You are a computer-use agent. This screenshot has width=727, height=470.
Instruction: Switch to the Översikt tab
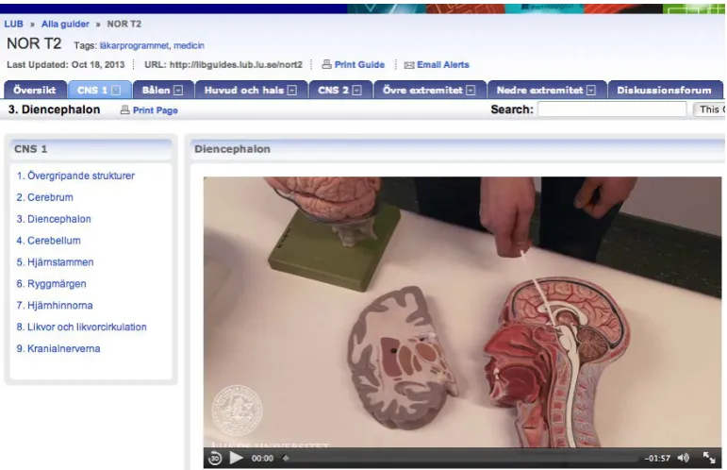coord(35,90)
